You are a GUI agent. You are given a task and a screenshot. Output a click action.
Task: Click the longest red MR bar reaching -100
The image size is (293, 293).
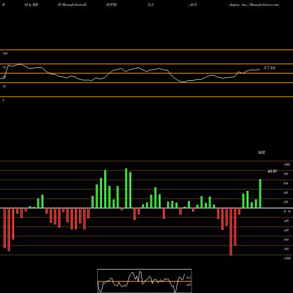point(231,231)
